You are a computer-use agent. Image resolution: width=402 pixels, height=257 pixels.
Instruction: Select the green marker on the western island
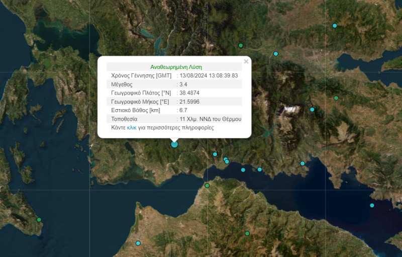tap(39, 220)
